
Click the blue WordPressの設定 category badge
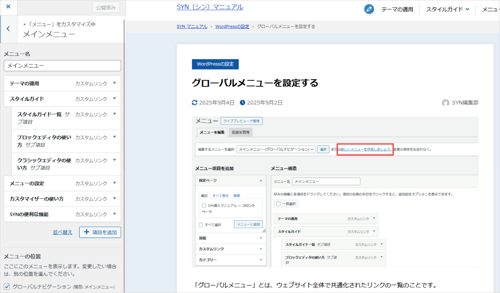coord(215,64)
